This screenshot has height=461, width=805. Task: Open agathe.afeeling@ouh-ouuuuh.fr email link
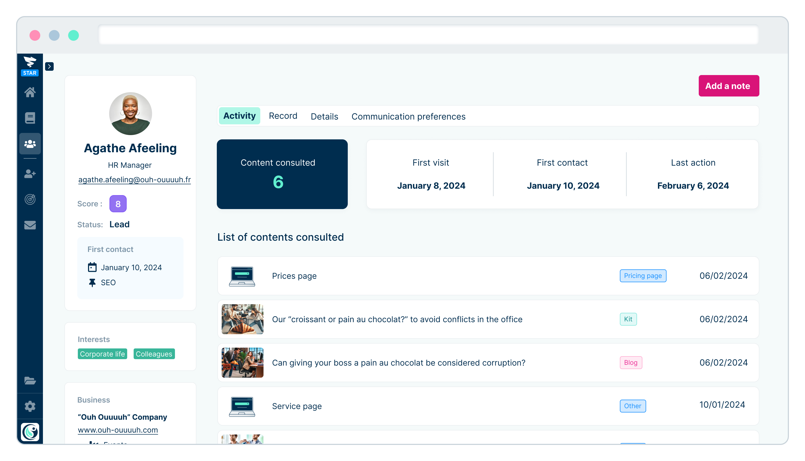coord(134,179)
